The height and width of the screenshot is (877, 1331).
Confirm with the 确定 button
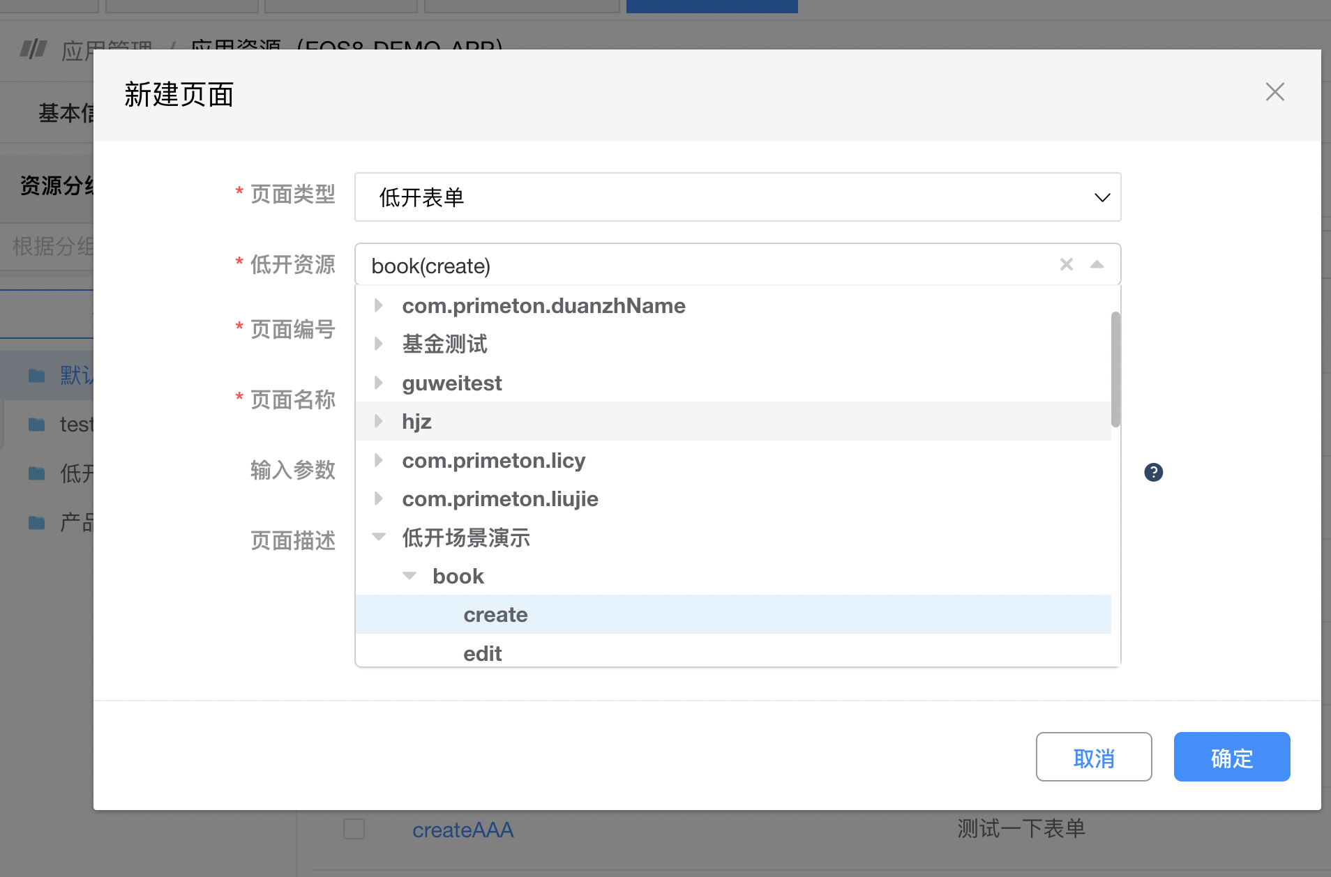[x=1231, y=757]
